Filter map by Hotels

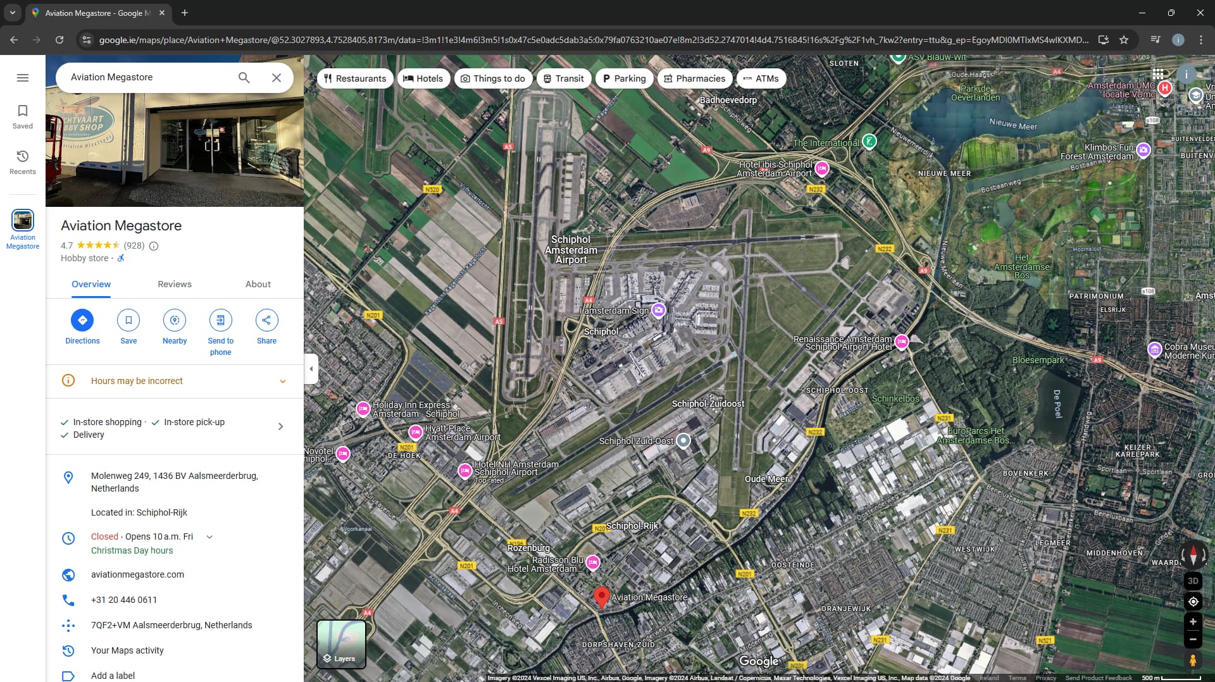[x=423, y=78]
